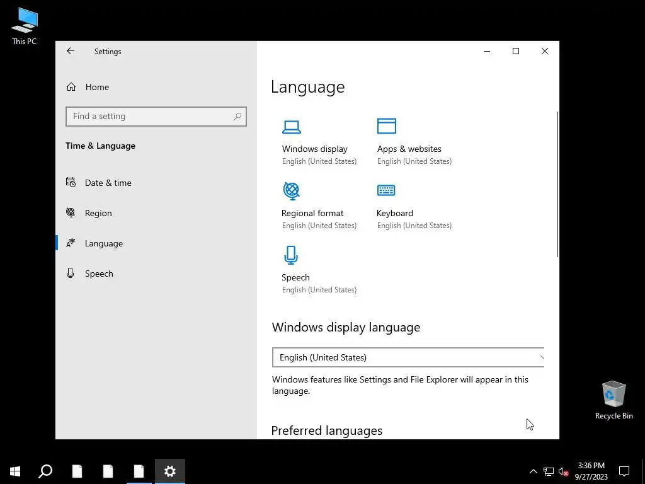The image size is (645, 484).
Task: Click the Find a setting search box
Action: 156,117
